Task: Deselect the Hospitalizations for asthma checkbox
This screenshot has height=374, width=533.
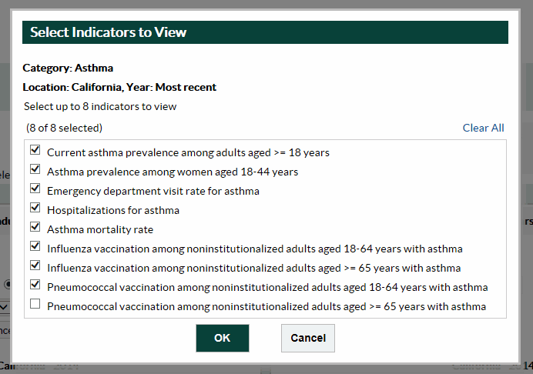Action: [35, 209]
